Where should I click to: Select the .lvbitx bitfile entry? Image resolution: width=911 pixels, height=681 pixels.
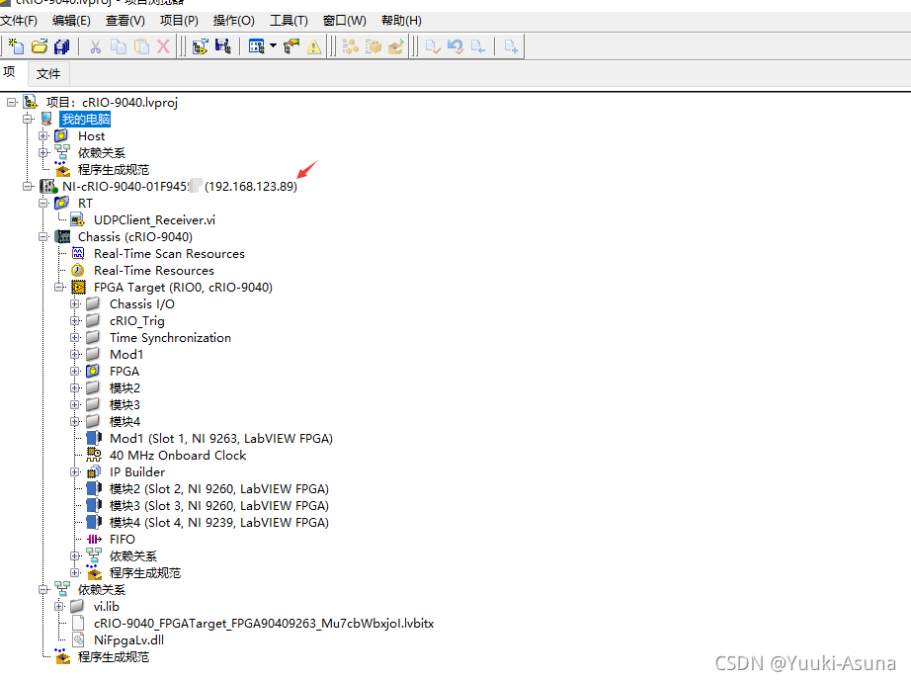(x=264, y=624)
